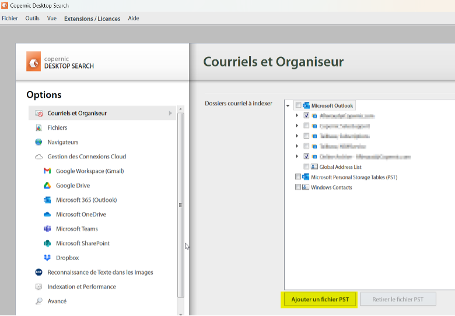455x316 pixels.
Task: Open the Fichier menu
Action: tap(10, 19)
